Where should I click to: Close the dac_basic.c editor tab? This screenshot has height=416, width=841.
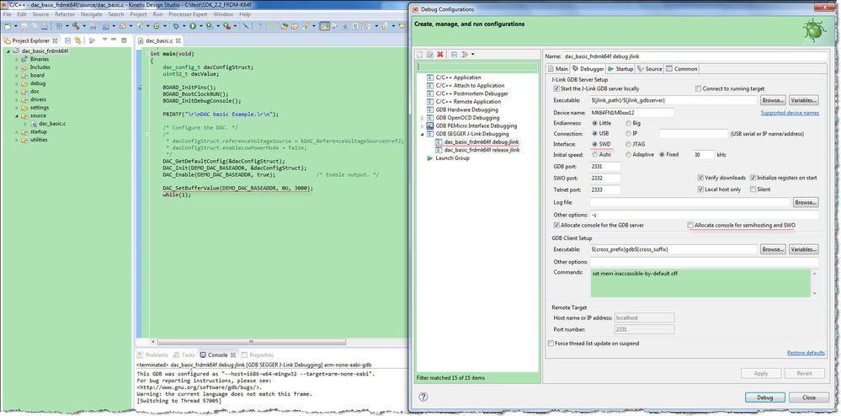178,40
